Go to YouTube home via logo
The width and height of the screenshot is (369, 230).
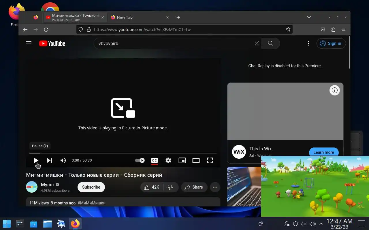coord(52,43)
